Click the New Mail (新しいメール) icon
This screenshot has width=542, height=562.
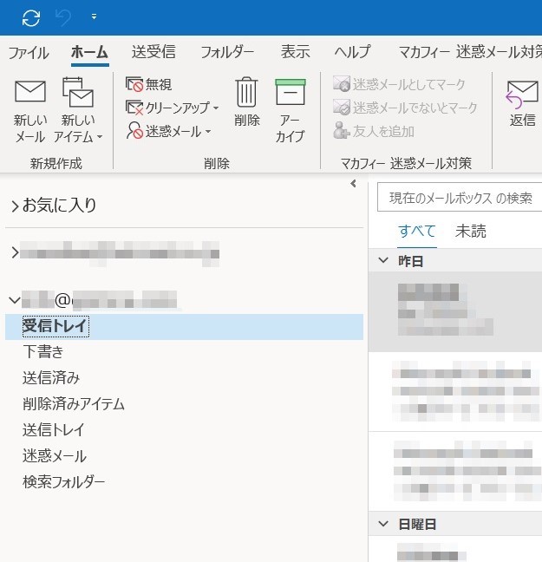click(x=30, y=92)
